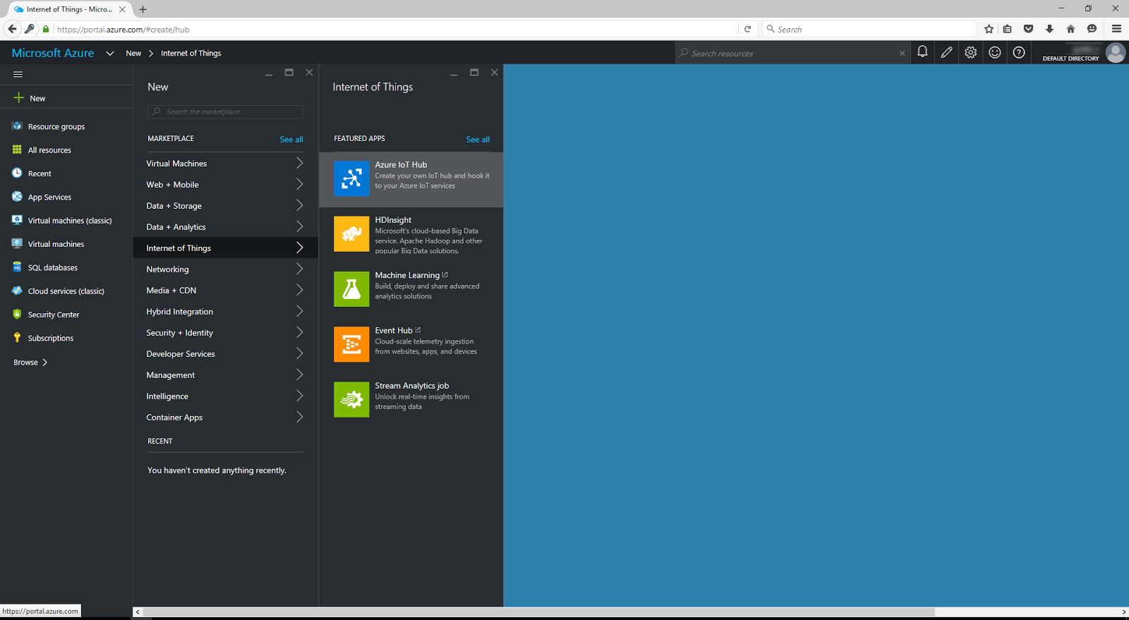1129x620 pixels.
Task: Select Management marketplace category
Action: pyautogui.click(x=225, y=375)
